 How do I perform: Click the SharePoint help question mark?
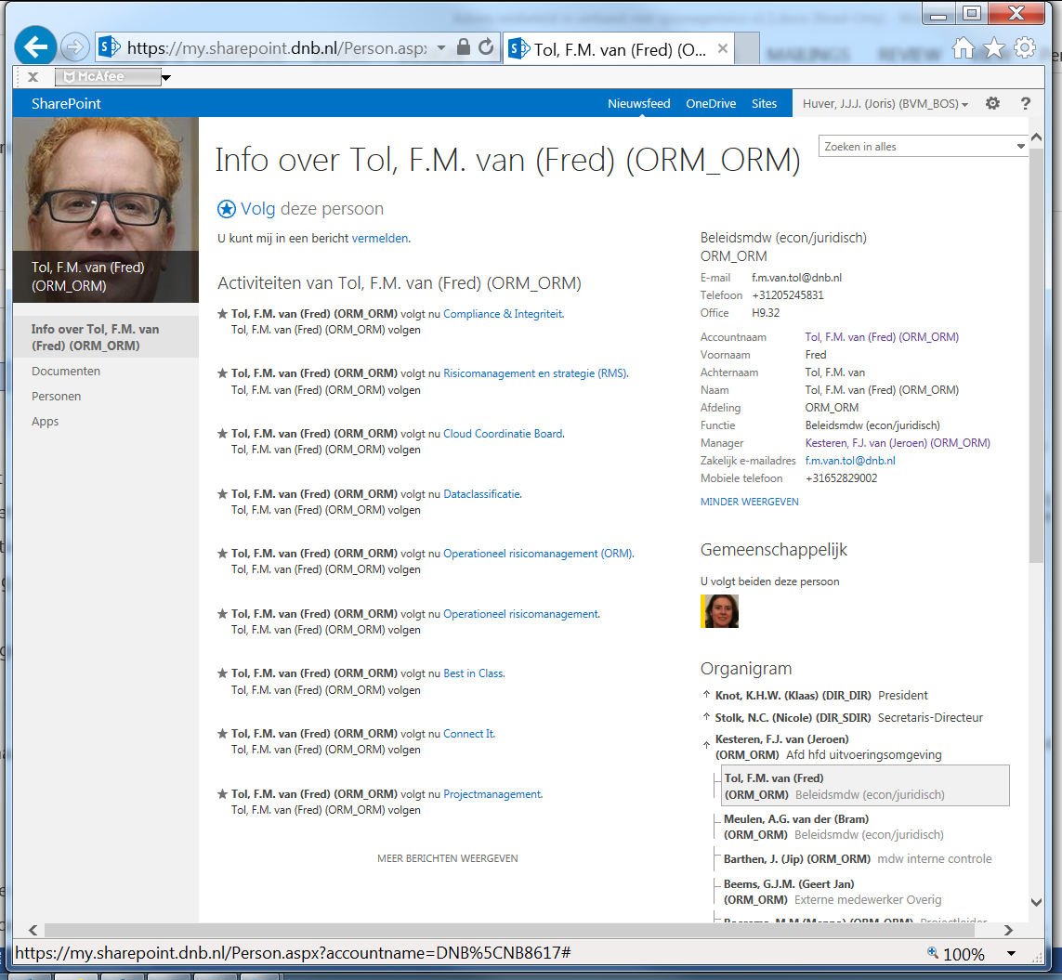coord(1026,104)
